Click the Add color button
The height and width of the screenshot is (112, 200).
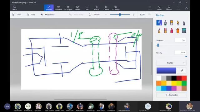pos(172,95)
